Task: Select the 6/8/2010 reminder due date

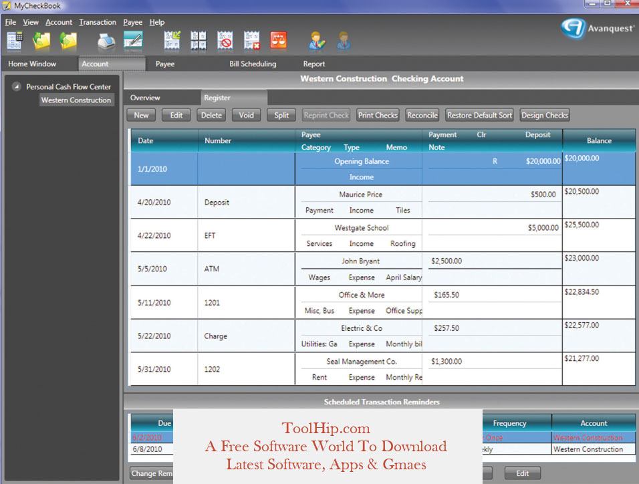Action: coord(147,449)
